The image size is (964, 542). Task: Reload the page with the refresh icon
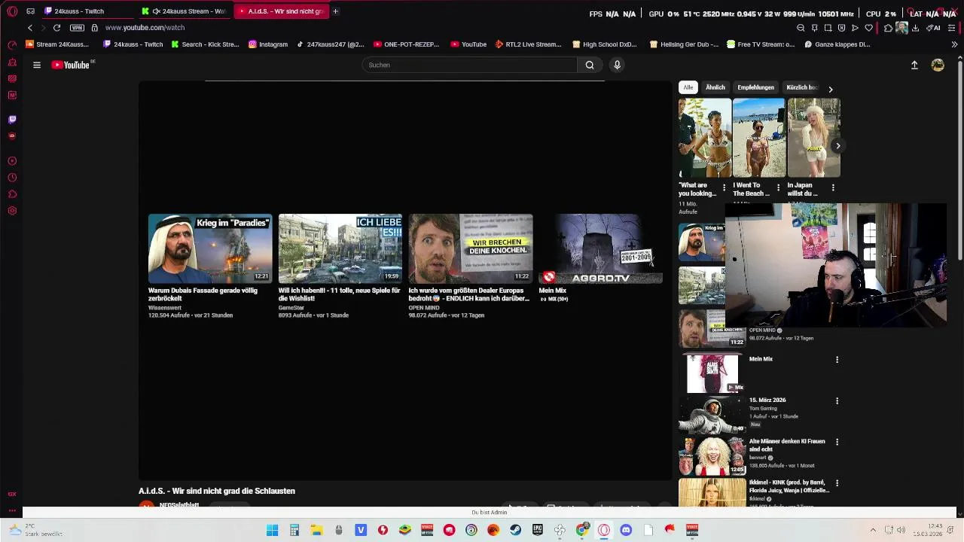[56, 28]
